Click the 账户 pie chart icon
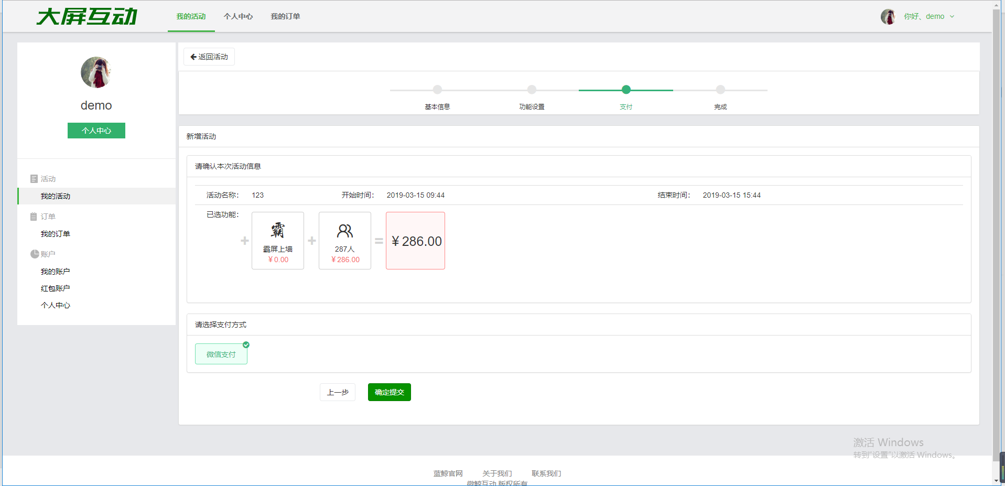Screen dimensions: 1005x486 tap(35, 254)
